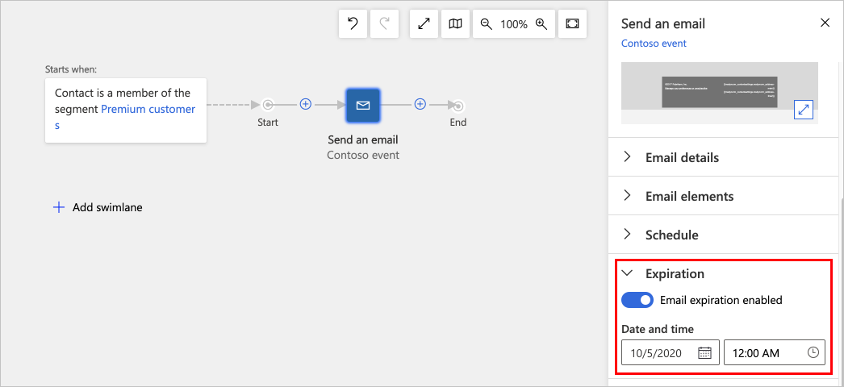
Task: Click the Contoso event caption under tile
Action: (363, 156)
